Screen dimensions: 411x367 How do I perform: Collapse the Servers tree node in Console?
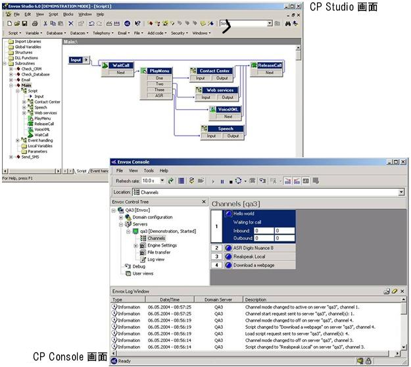pyautogui.click(x=121, y=224)
